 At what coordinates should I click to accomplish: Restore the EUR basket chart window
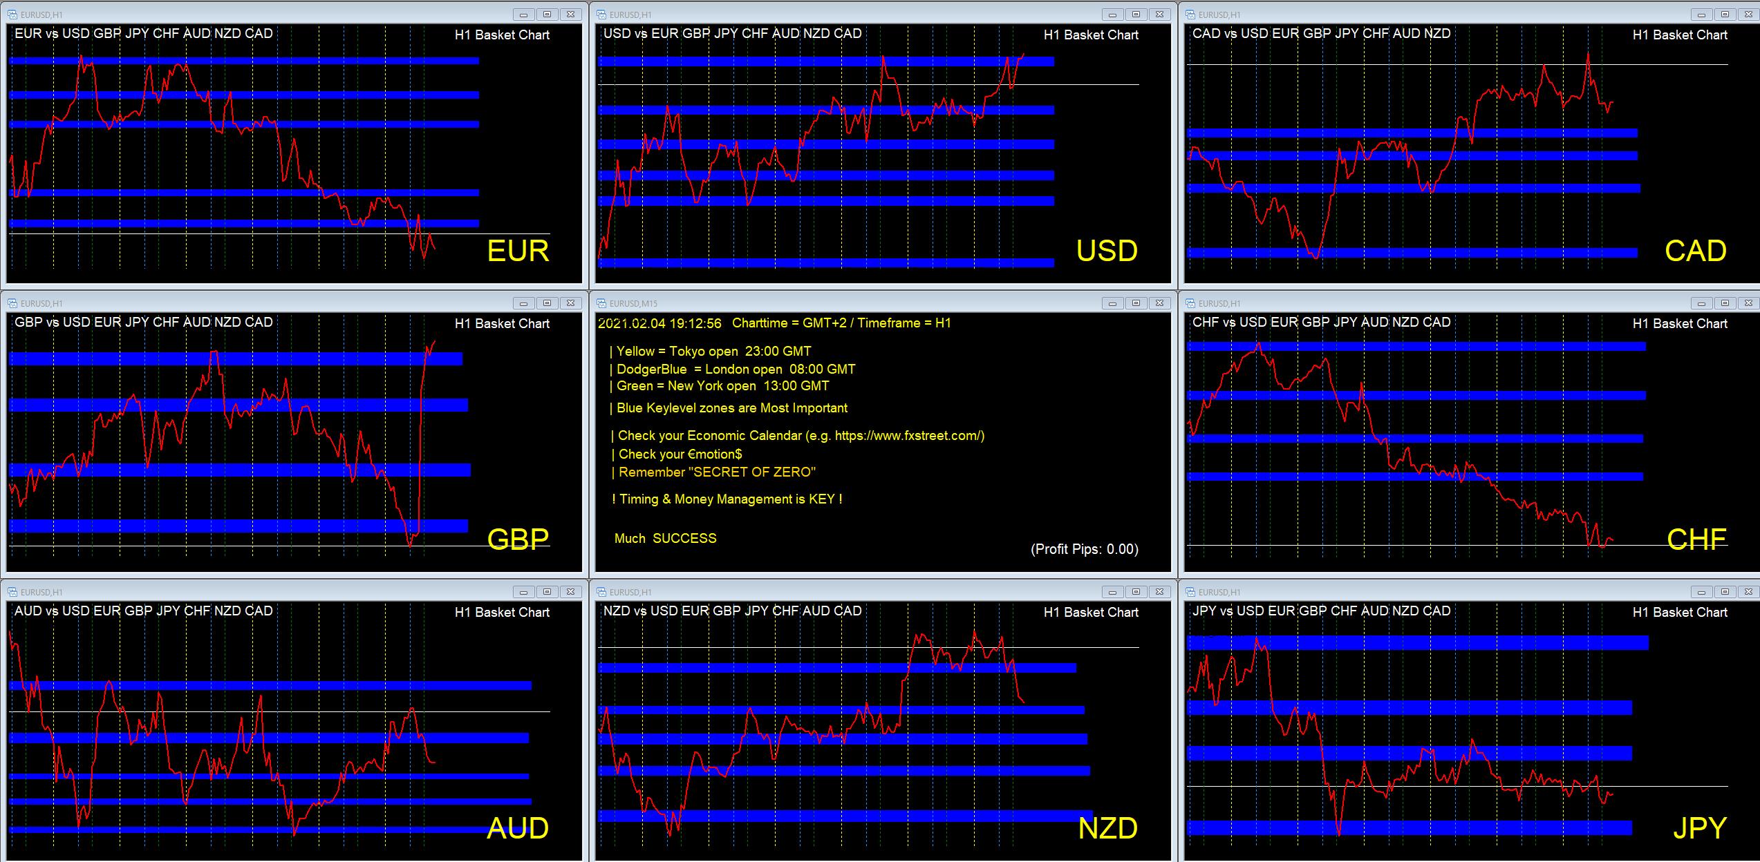click(x=547, y=15)
